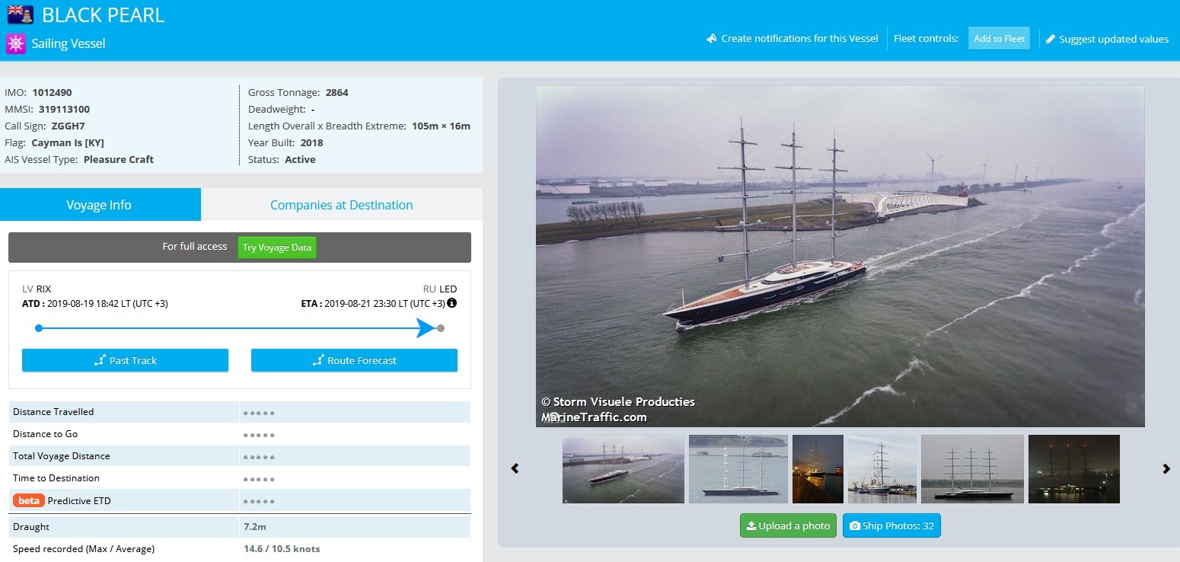The width and height of the screenshot is (1180, 562).
Task: Show previous photo thumbnails with left arrow
Action: [515, 468]
